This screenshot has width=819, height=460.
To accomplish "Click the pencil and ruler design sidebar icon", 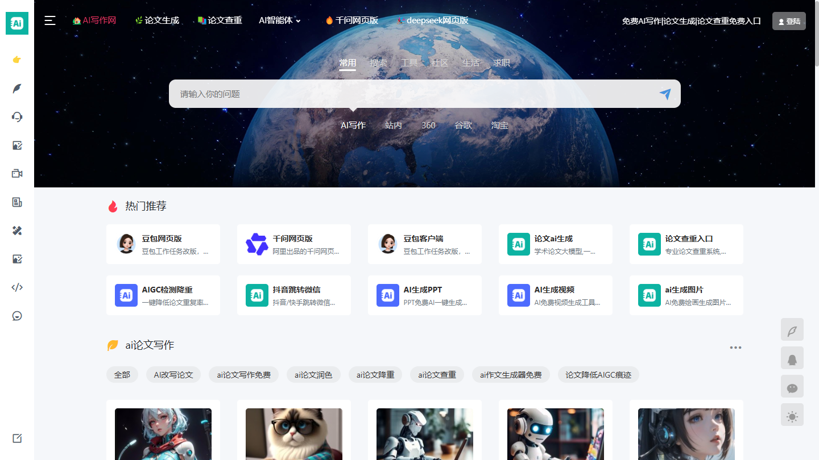I will click(17, 231).
